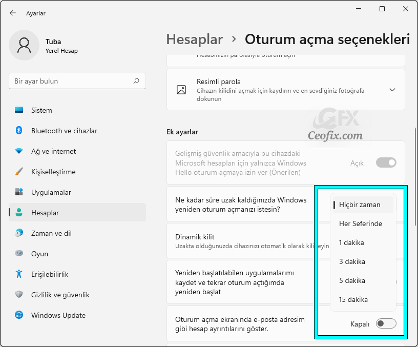
Task: Select the Oyun gamepad icon
Action: pos(19,253)
